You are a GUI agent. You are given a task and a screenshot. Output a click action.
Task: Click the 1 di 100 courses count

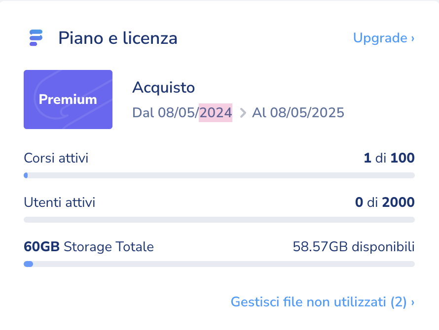coord(389,158)
